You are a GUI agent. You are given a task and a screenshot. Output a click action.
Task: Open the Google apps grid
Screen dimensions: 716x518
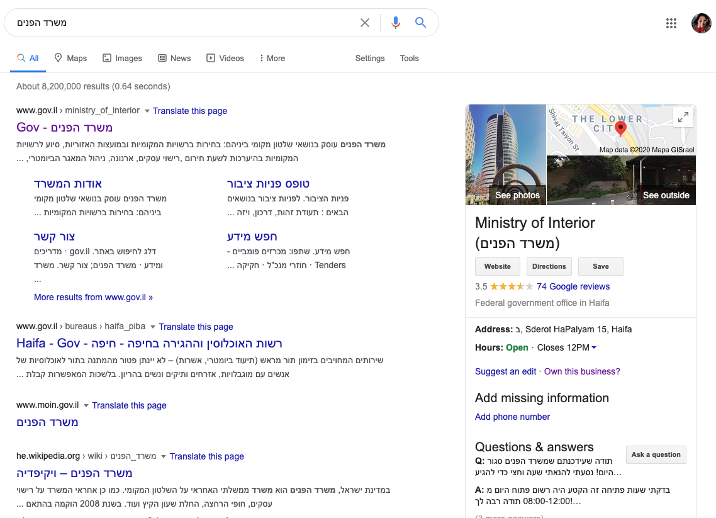pos(671,23)
